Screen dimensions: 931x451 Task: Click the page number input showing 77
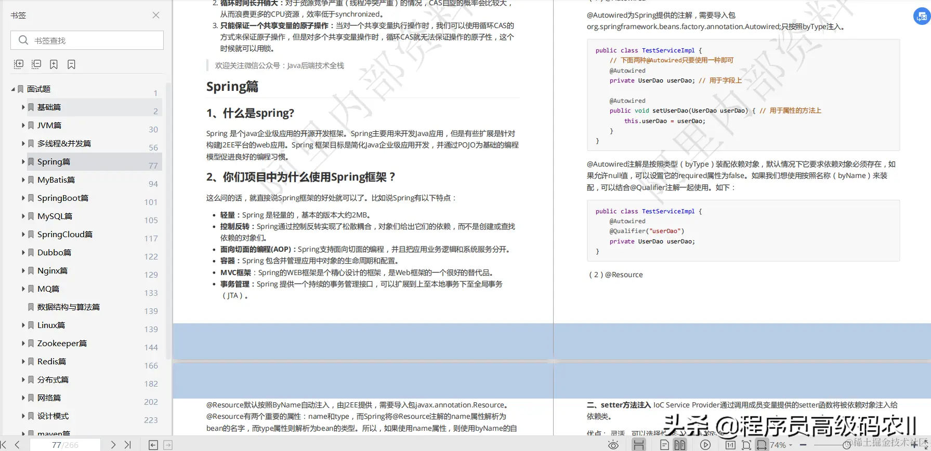(x=65, y=445)
